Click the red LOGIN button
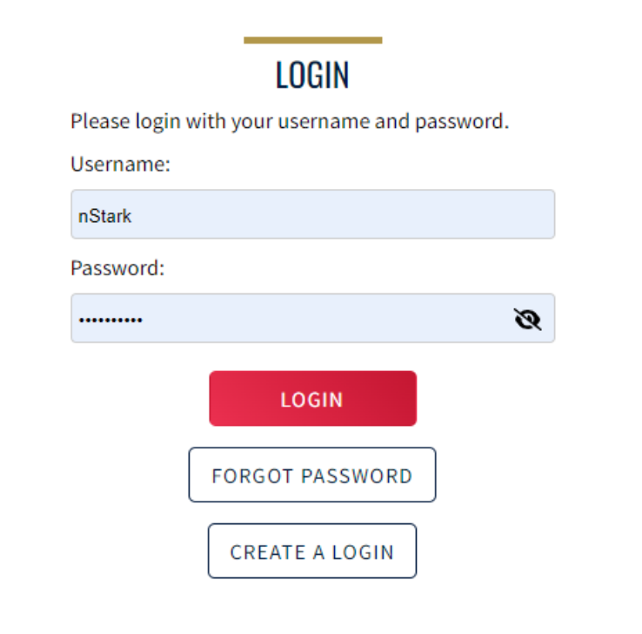Viewport: 642px width, 634px height. (312, 399)
